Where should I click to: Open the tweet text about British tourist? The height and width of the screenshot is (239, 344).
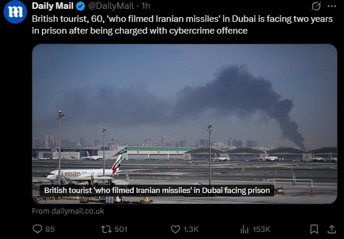pos(182,25)
